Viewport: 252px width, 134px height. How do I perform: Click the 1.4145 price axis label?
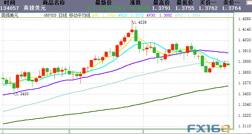[x=244, y=30]
